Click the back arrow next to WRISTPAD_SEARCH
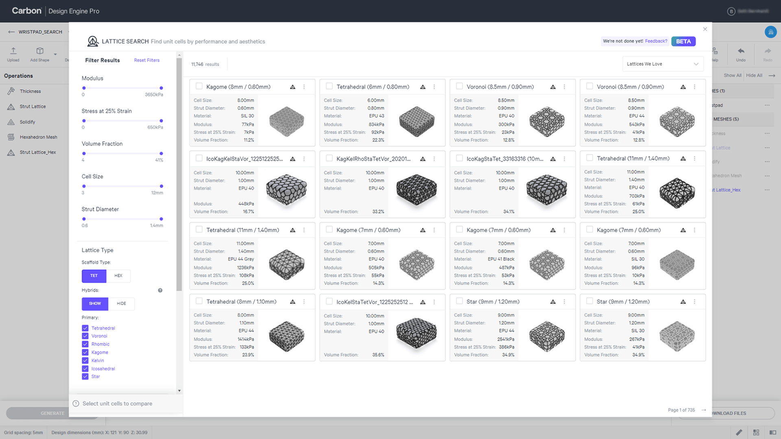The image size is (781, 439). [11, 32]
